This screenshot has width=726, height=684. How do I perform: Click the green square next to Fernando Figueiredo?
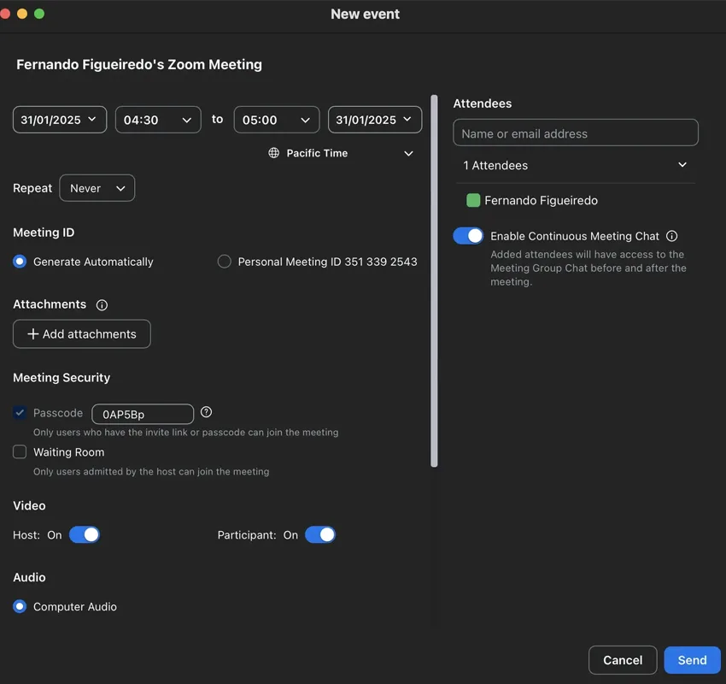[x=473, y=200]
